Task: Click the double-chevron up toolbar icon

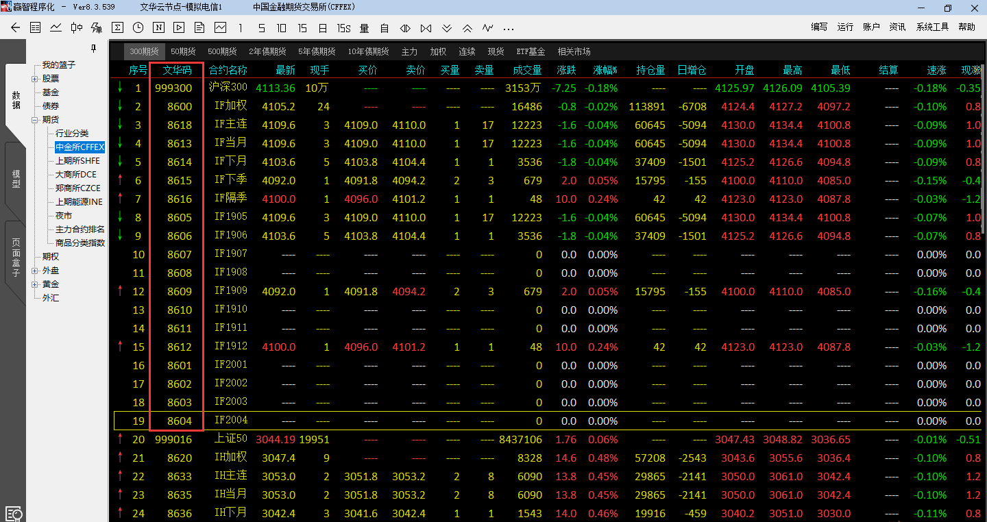Action: 467,28
